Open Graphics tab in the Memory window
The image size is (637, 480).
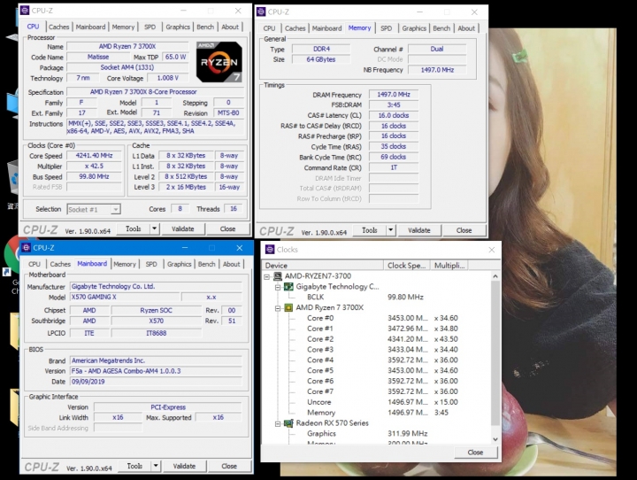click(x=414, y=28)
